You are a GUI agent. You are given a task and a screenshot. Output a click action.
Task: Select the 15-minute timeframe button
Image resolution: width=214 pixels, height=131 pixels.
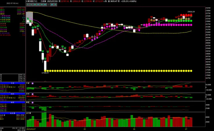(x=38, y=5)
